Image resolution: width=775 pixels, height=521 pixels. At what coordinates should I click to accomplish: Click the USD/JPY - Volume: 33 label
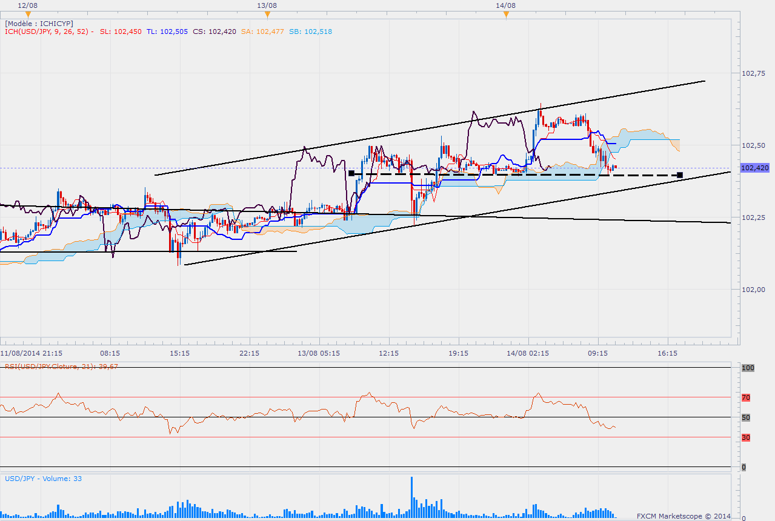43,479
